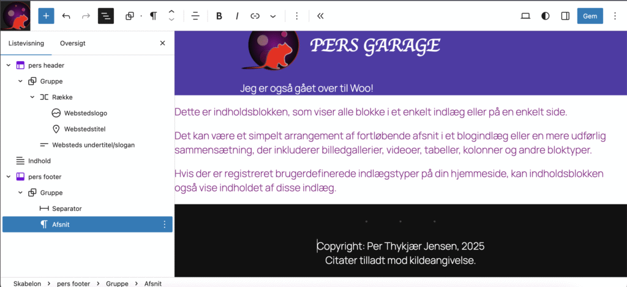The height and width of the screenshot is (287, 627).
Task: Click the blue block inserter plus button
Action: (x=46, y=16)
